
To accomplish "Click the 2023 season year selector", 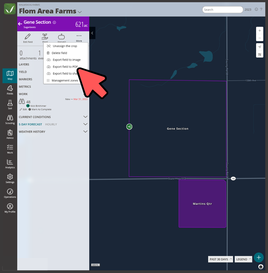I will 248,10.
